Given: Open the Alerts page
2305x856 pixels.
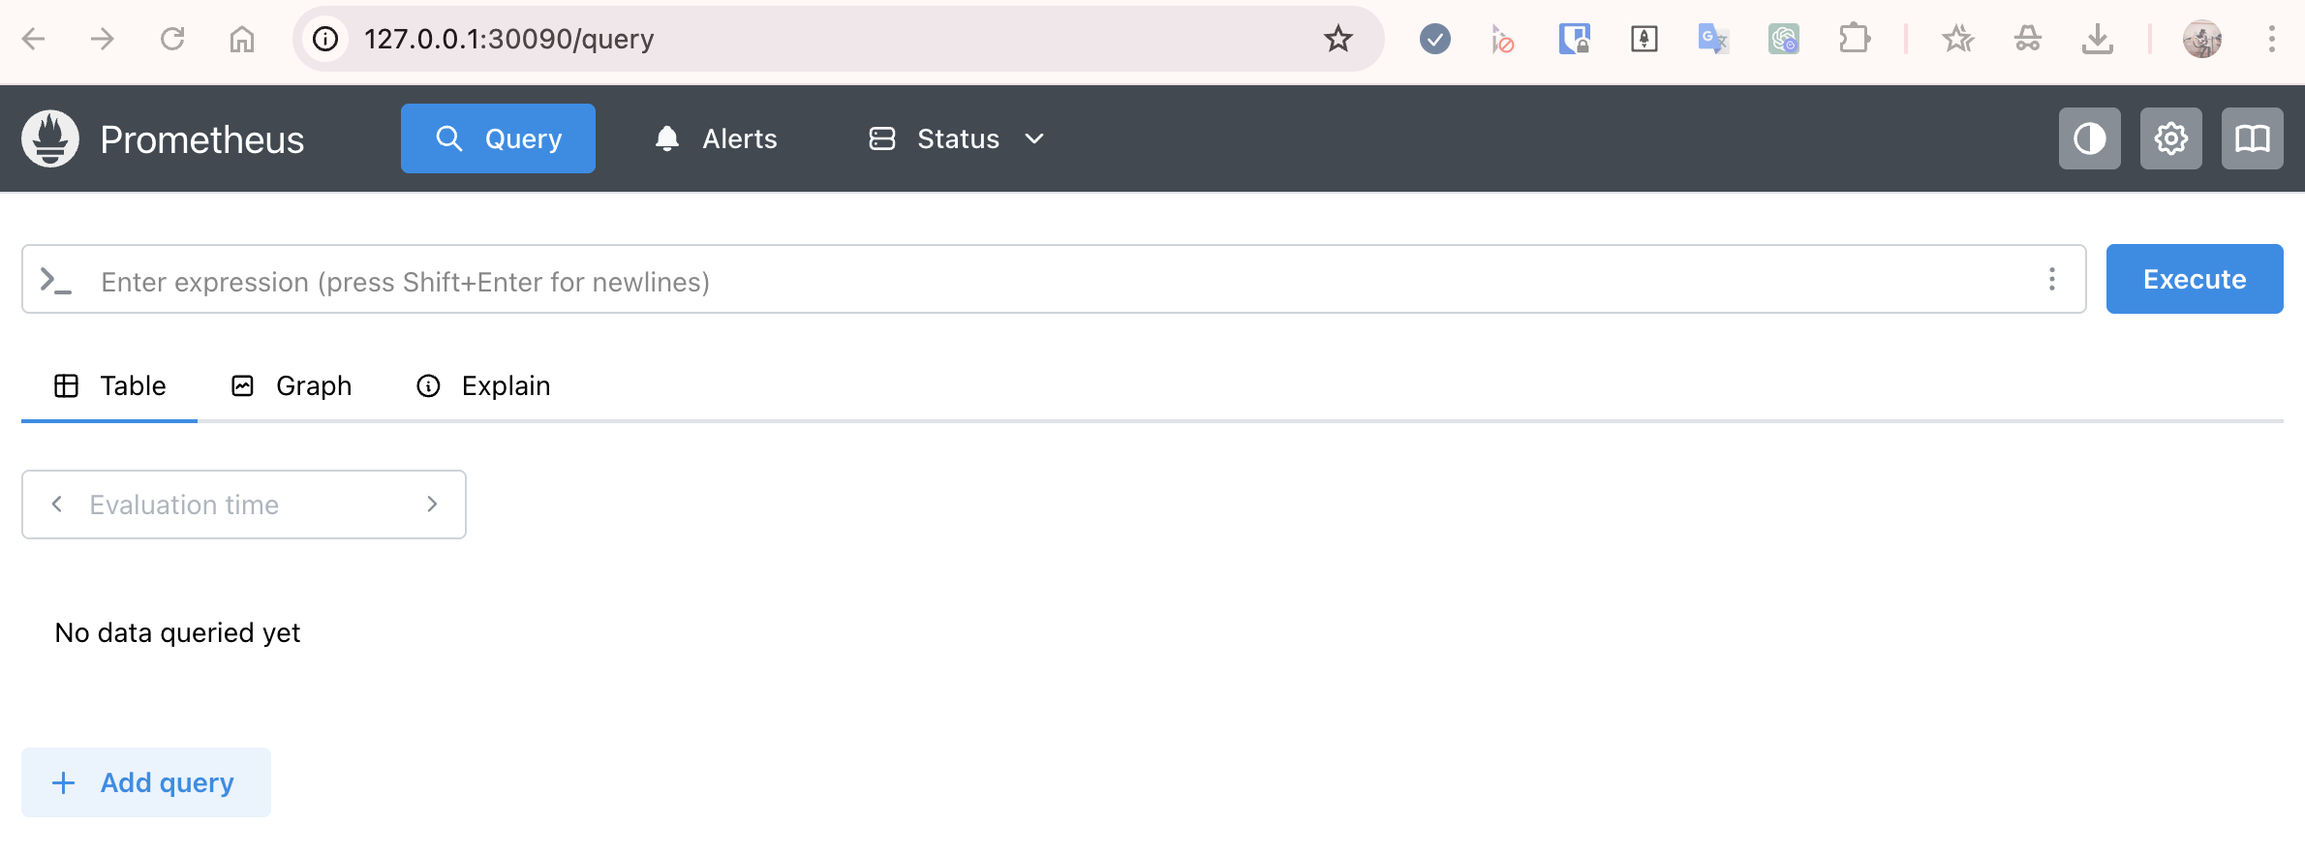Looking at the screenshot, I should (x=716, y=138).
